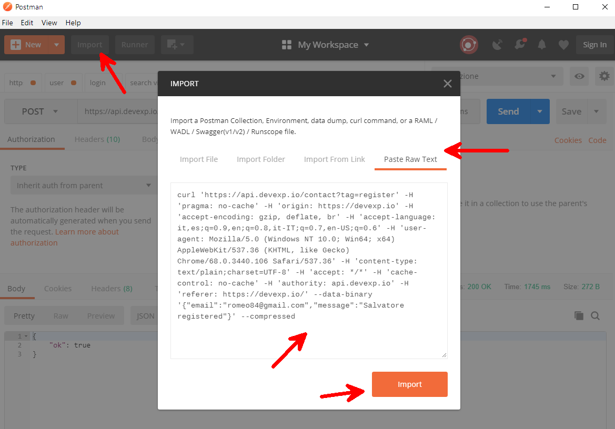The height and width of the screenshot is (429, 615).
Task: Select the response Body tab
Action: pos(16,288)
